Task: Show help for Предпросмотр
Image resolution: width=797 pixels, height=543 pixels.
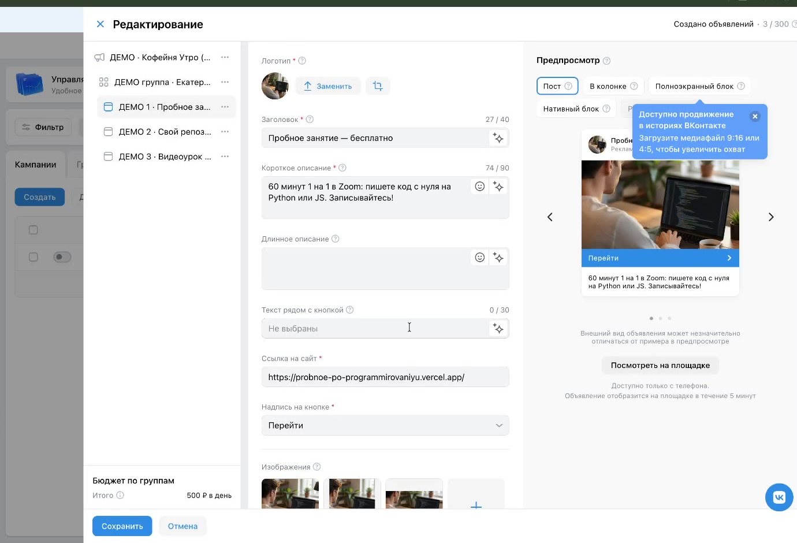Action: click(606, 61)
